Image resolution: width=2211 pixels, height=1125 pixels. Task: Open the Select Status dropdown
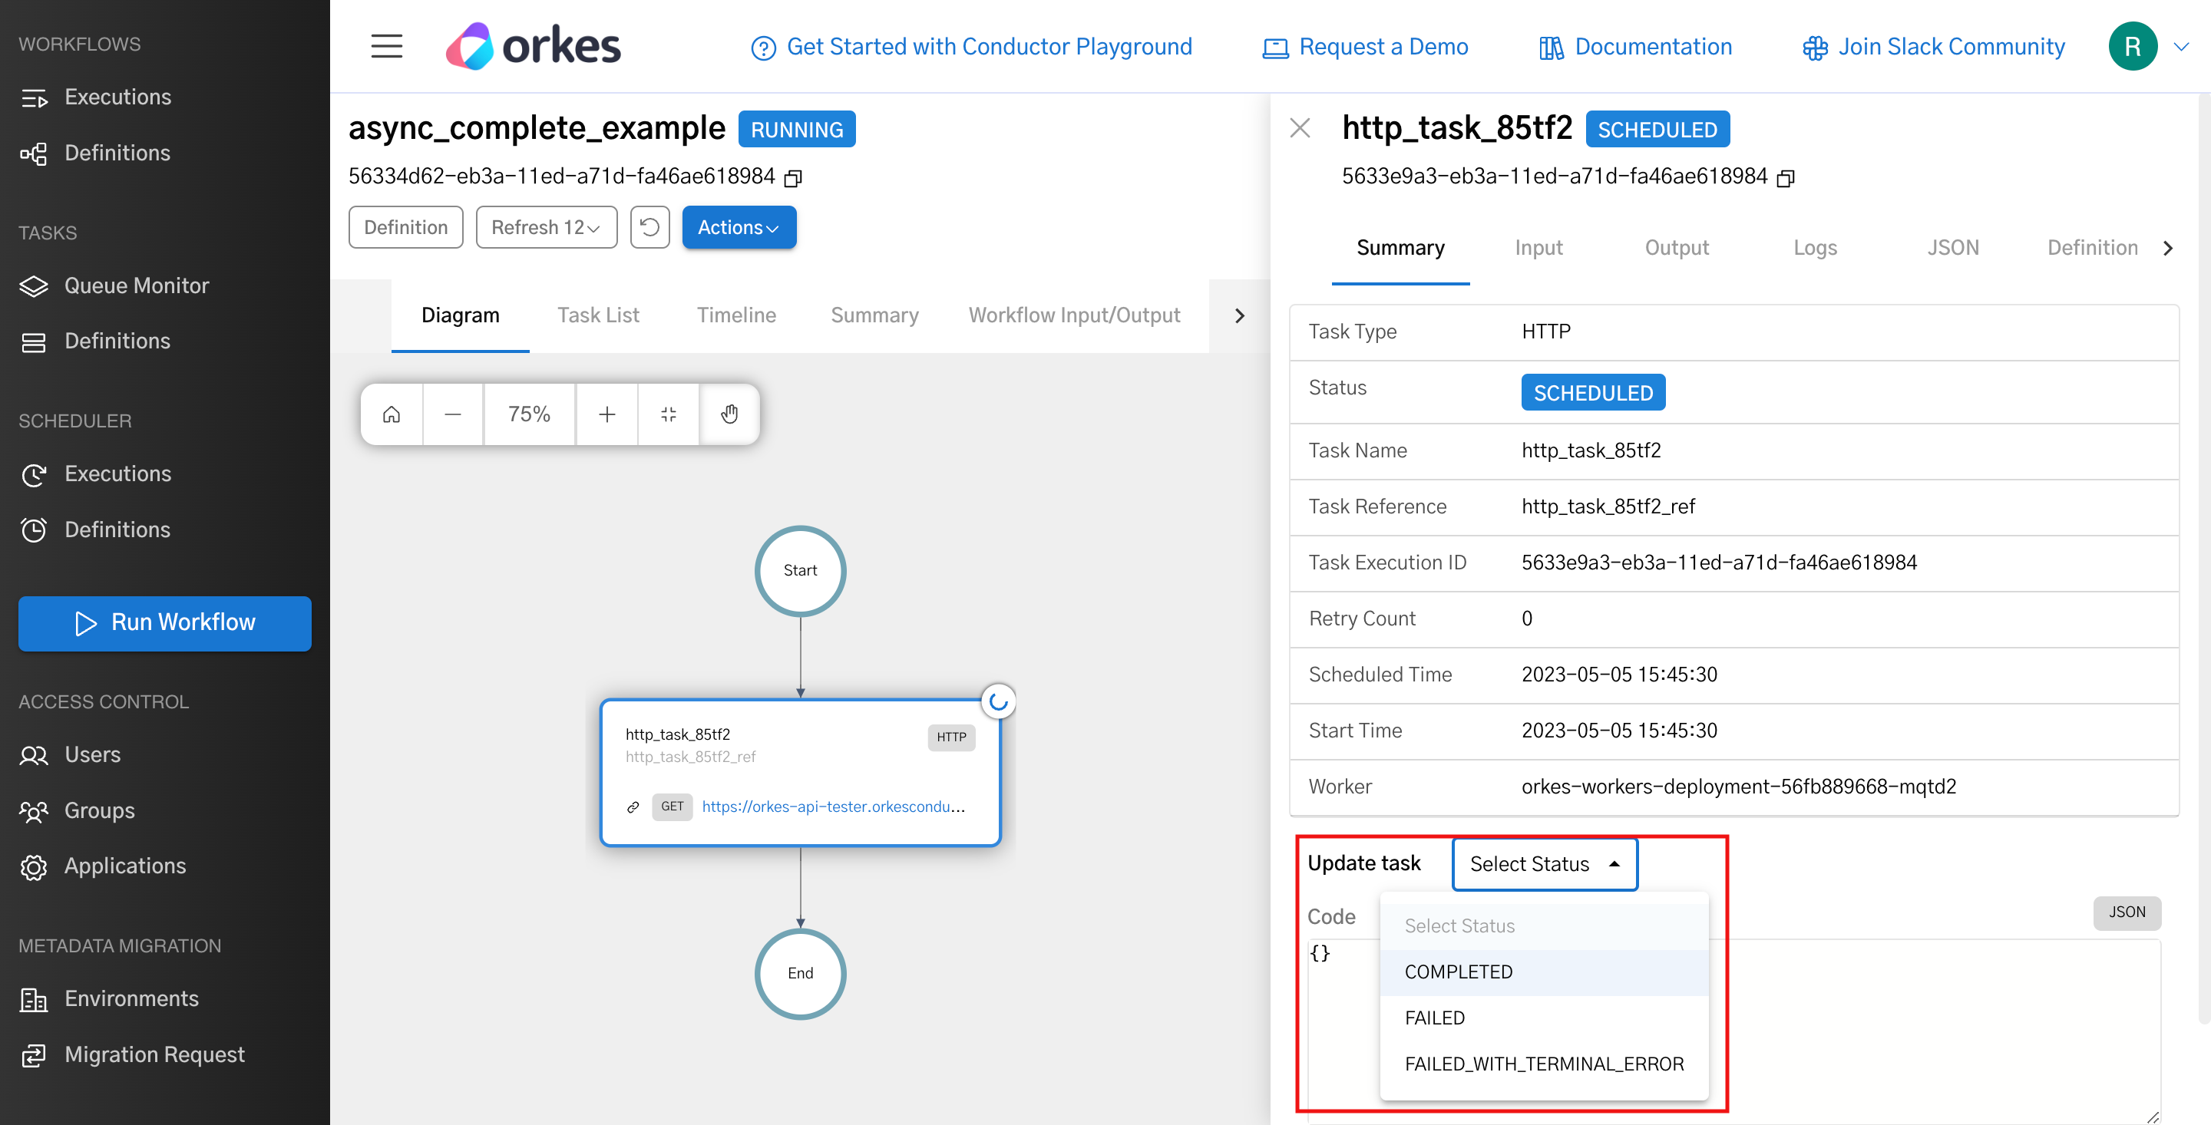coord(1544,863)
